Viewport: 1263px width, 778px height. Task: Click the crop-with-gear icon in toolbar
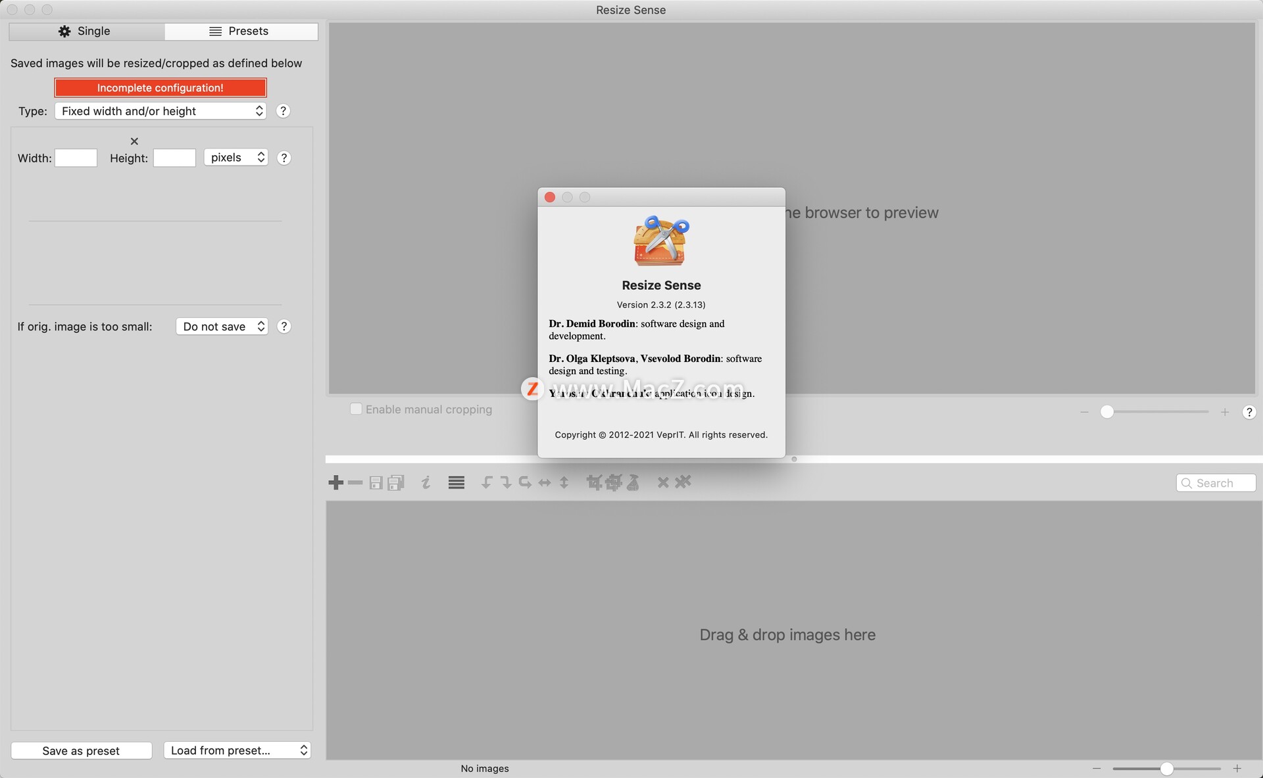pyautogui.click(x=614, y=483)
